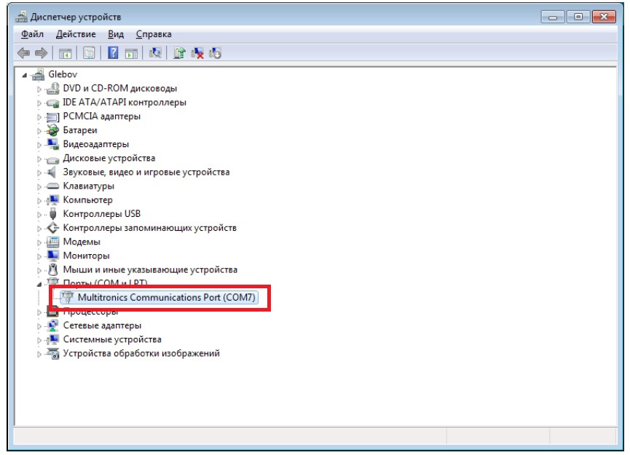Disable device with the down-arrow toolbar icon
The width and height of the screenshot is (630, 455).
click(x=215, y=53)
